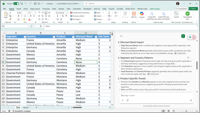This screenshot has width=200, height=113.
Task: Click the microphone icon in Copilot
Action: click(191, 100)
